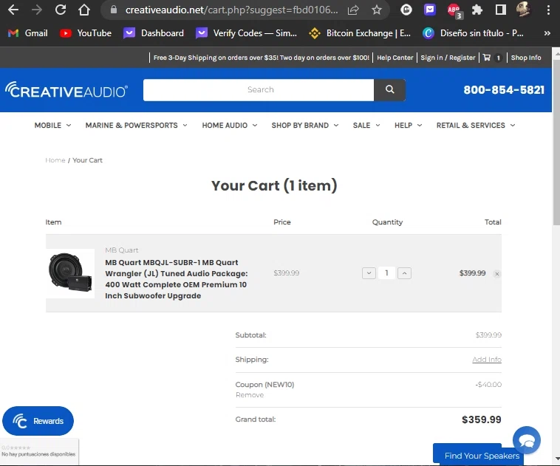Expand the HELP menu

coord(408,126)
